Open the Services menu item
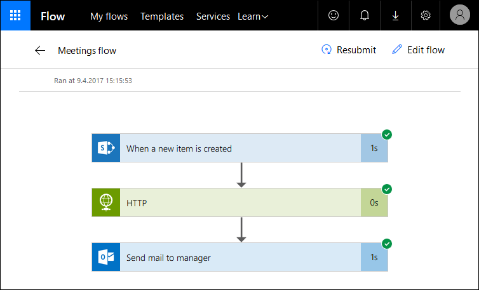Image resolution: width=479 pixels, height=290 pixels. [x=213, y=16]
